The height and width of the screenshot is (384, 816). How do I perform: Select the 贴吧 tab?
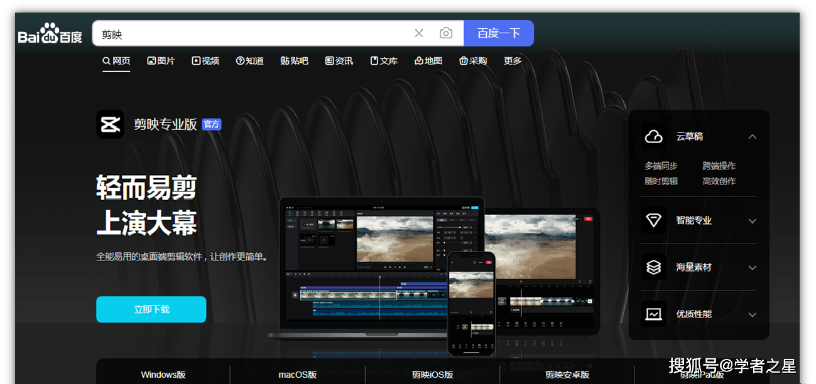click(294, 60)
